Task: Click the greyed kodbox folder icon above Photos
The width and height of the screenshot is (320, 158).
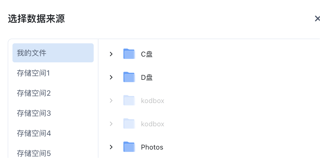Action: pos(129,124)
